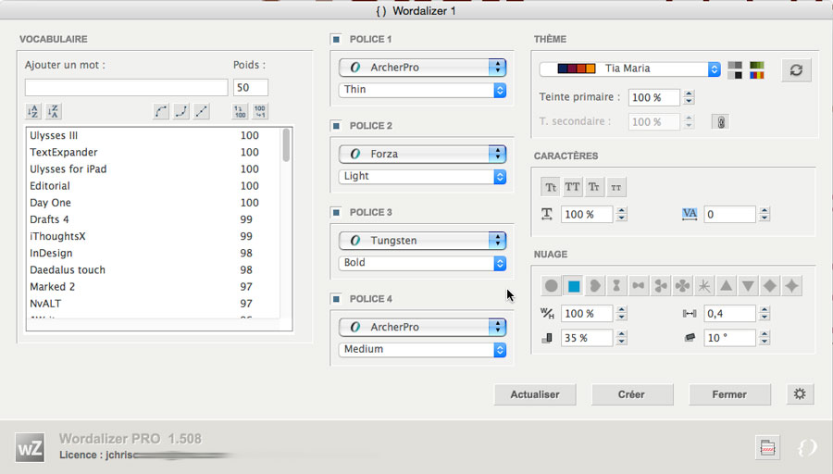
Task: Select Daedalus touch in the word list
Action: tap(68, 269)
